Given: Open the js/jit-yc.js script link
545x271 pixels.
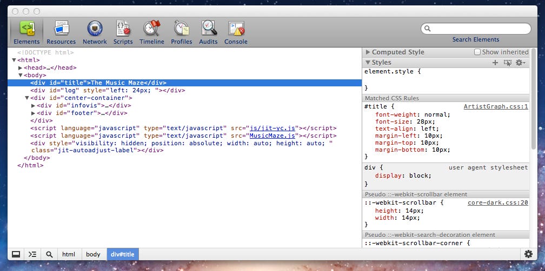Looking at the screenshot, I should click(x=272, y=128).
